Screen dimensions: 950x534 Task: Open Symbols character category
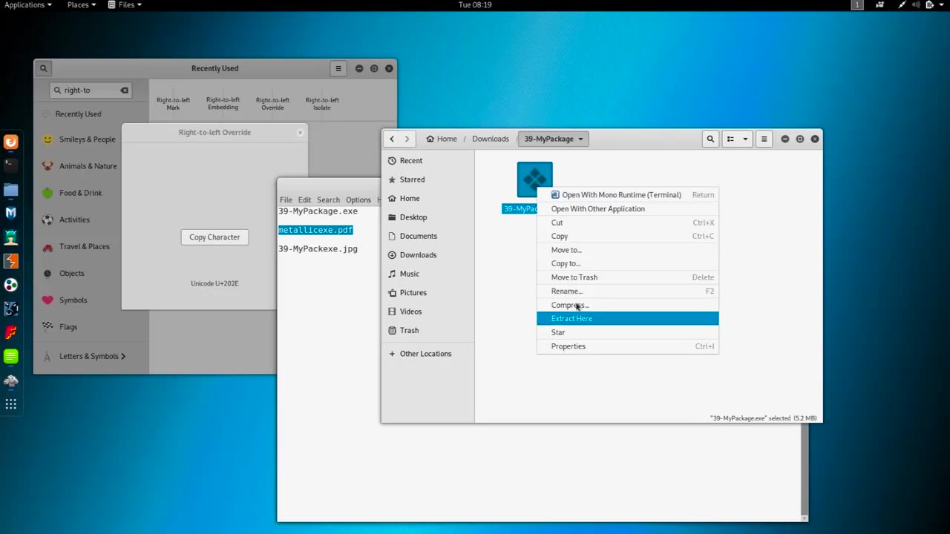(x=73, y=300)
